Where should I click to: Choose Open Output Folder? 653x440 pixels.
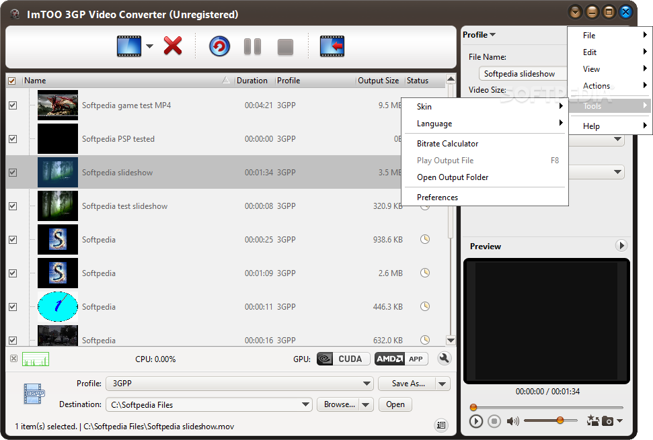[x=485, y=177]
